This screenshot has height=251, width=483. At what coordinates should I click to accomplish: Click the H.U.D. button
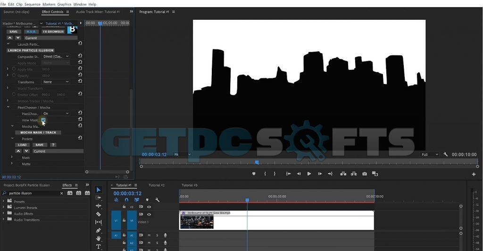tap(31, 32)
